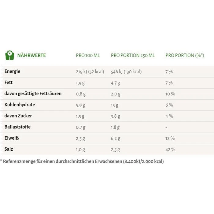Select the davon gesättigte Fettsäuren row
This screenshot has width=214, height=214.
click(x=33, y=94)
